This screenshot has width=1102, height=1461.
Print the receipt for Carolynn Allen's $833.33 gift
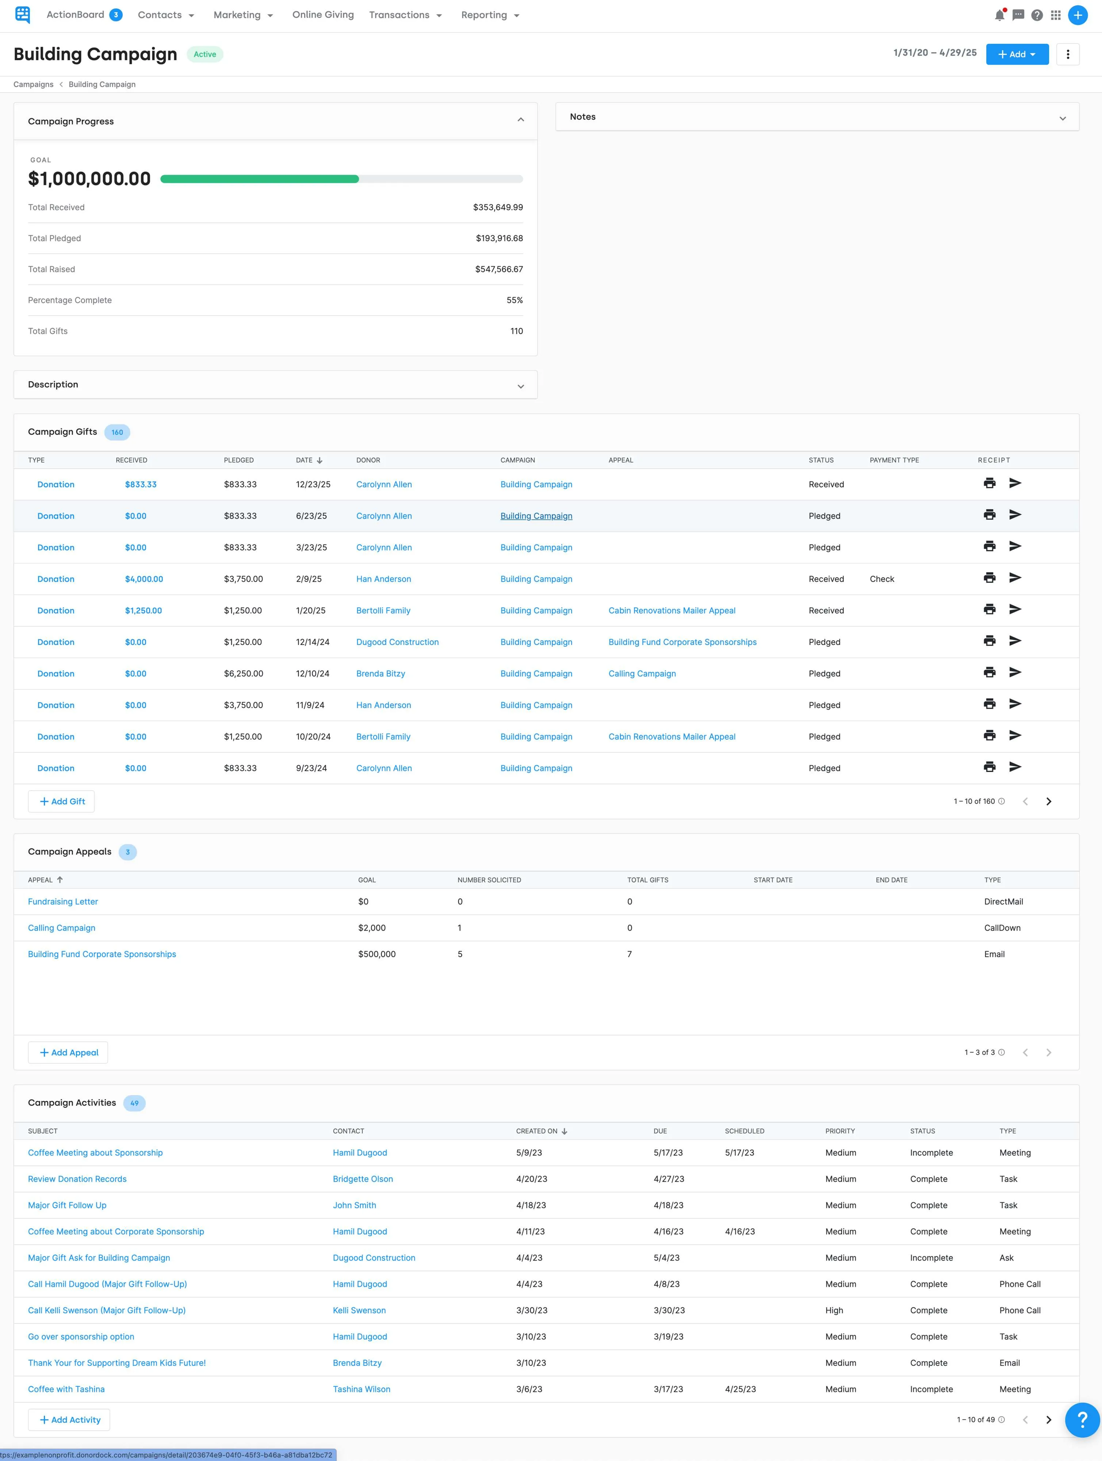pyautogui.click(x=989, y=484)
